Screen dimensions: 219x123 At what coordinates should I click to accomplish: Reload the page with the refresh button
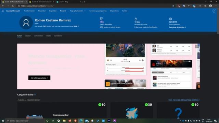coord(13,6)
